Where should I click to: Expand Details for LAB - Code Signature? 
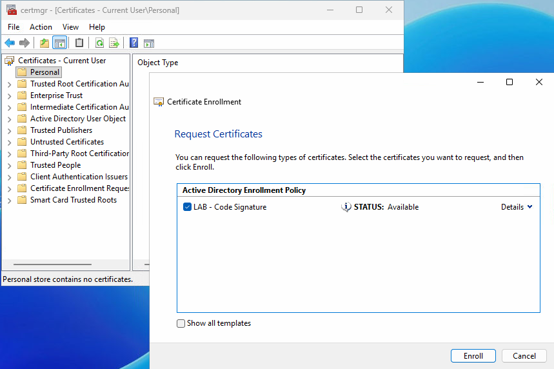517,207
